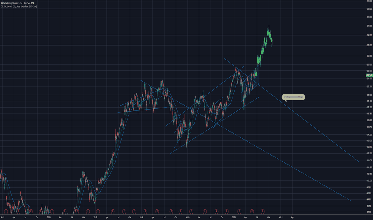Click the 118.50 price axis label
Screen dimensions: 373x220
point(369,160)
